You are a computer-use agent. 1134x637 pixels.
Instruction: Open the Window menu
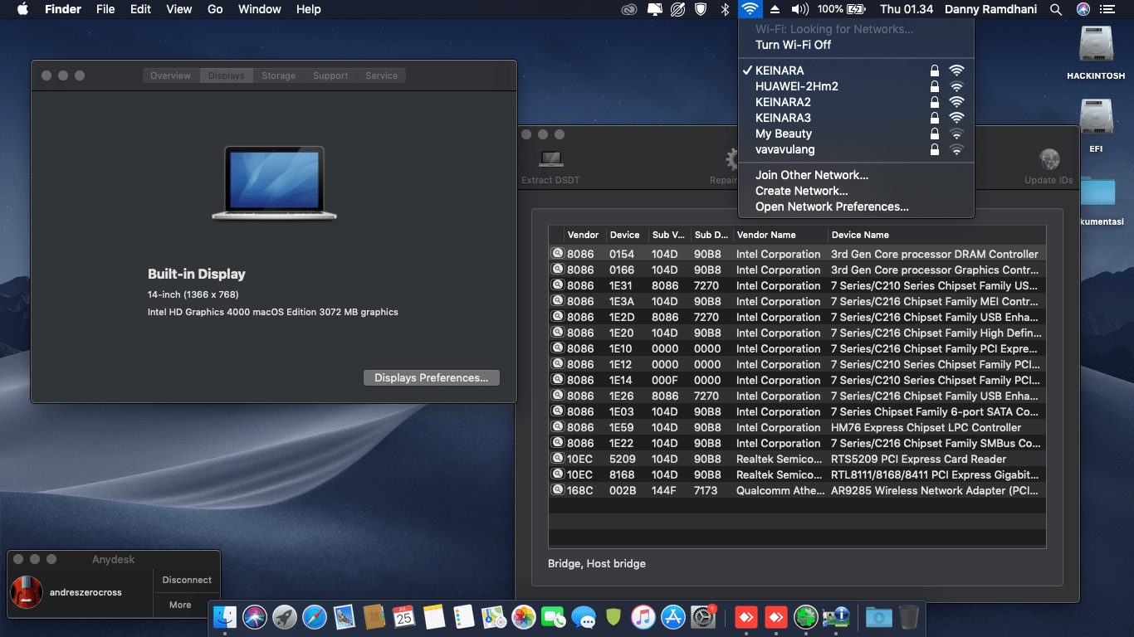point(260,9)
